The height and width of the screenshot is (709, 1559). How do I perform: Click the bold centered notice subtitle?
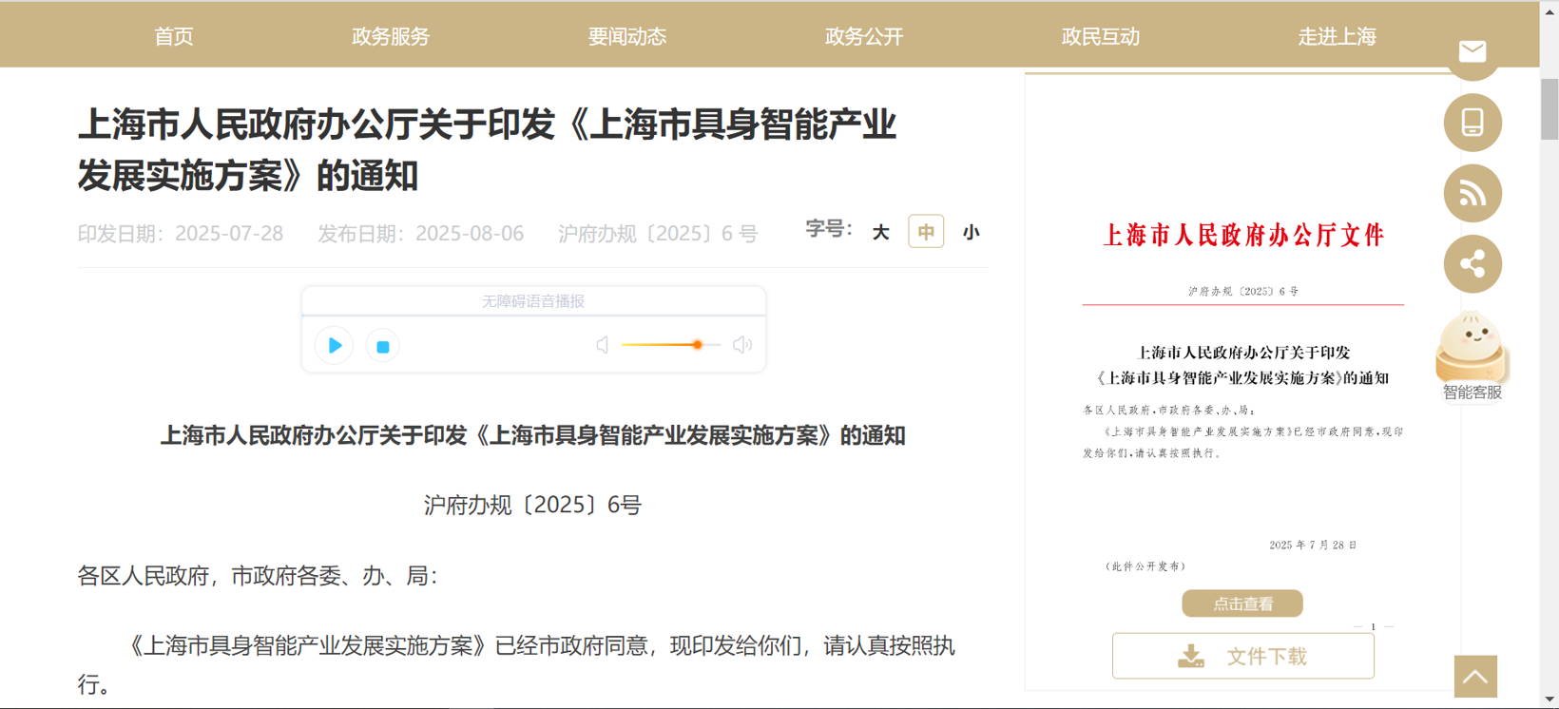click(532, 435)
